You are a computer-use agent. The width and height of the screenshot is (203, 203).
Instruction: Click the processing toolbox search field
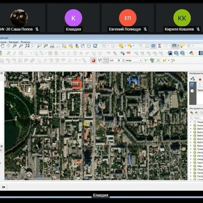(197, 118)
